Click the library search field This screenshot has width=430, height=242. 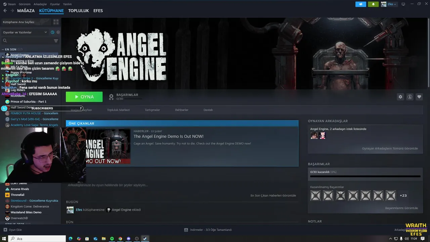(x=27, y=41)
